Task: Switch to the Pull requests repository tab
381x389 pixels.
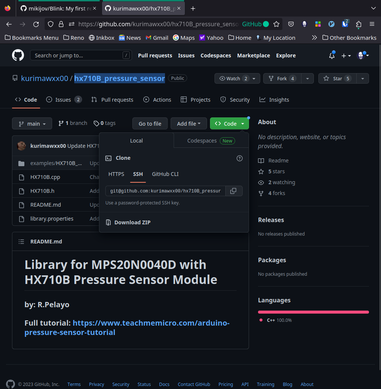Action: click(x=112, y=100)
